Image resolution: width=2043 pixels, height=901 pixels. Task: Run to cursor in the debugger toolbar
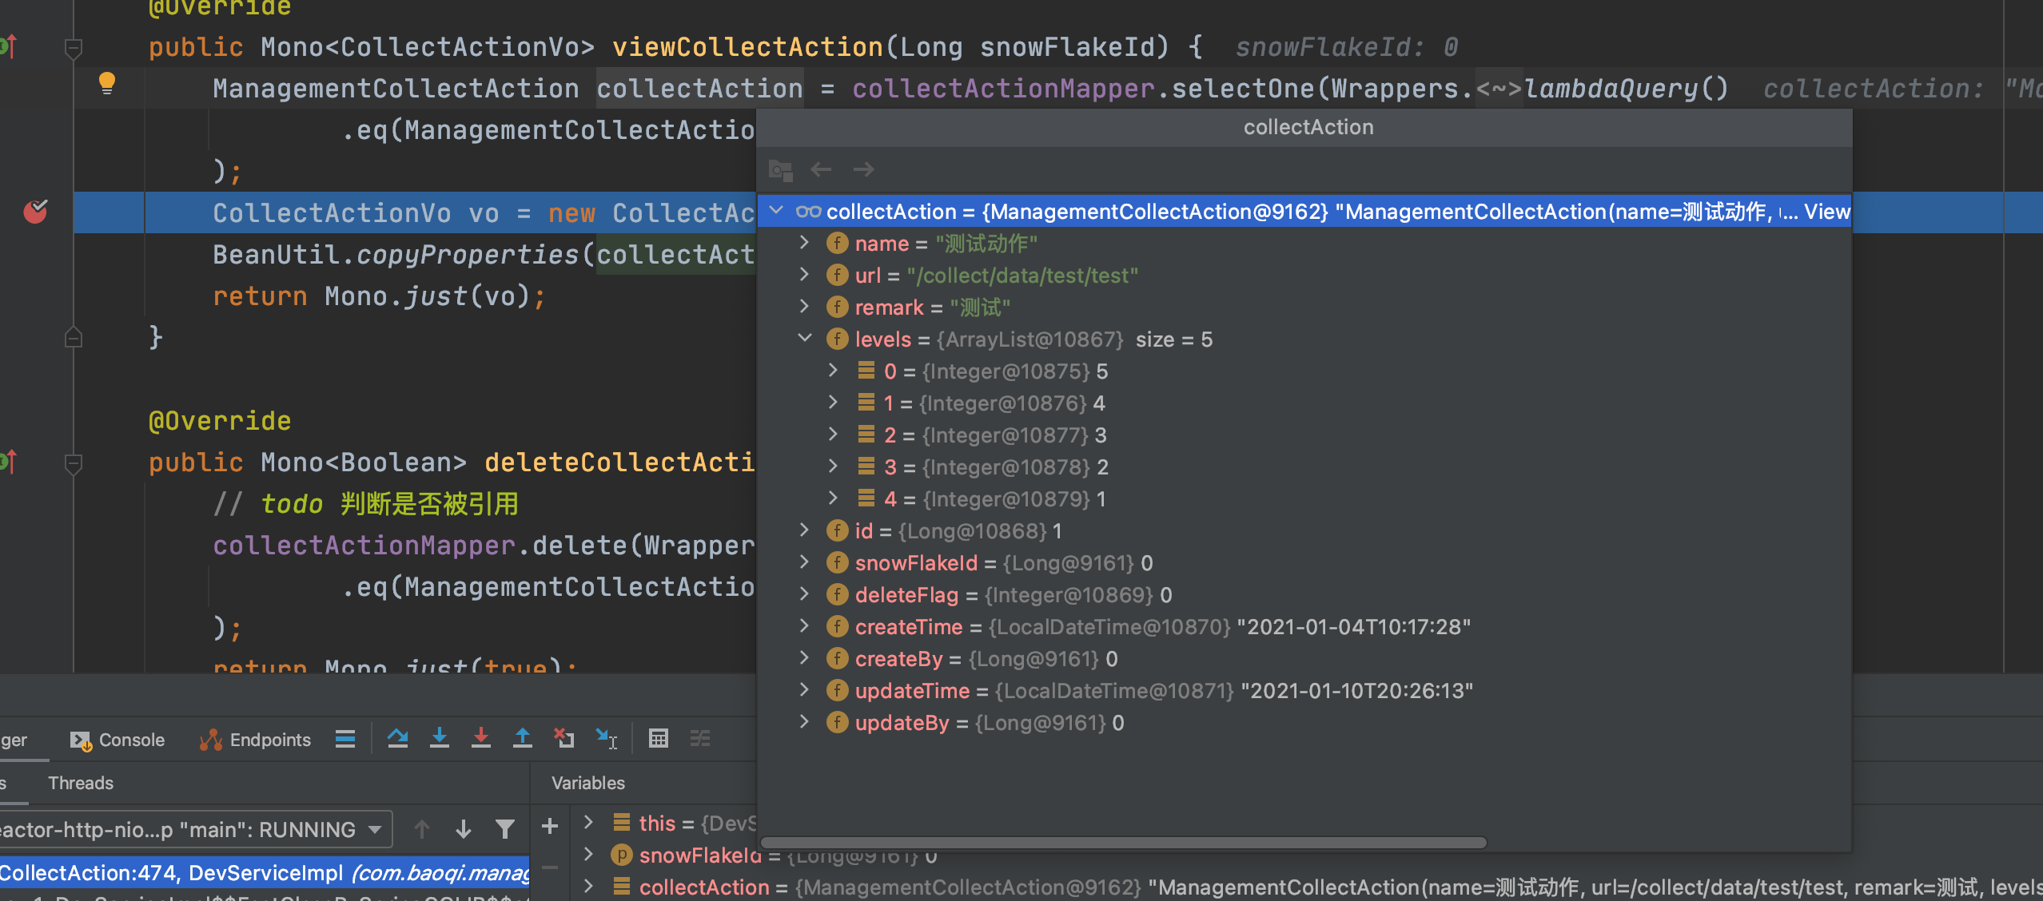pos(607,739)
